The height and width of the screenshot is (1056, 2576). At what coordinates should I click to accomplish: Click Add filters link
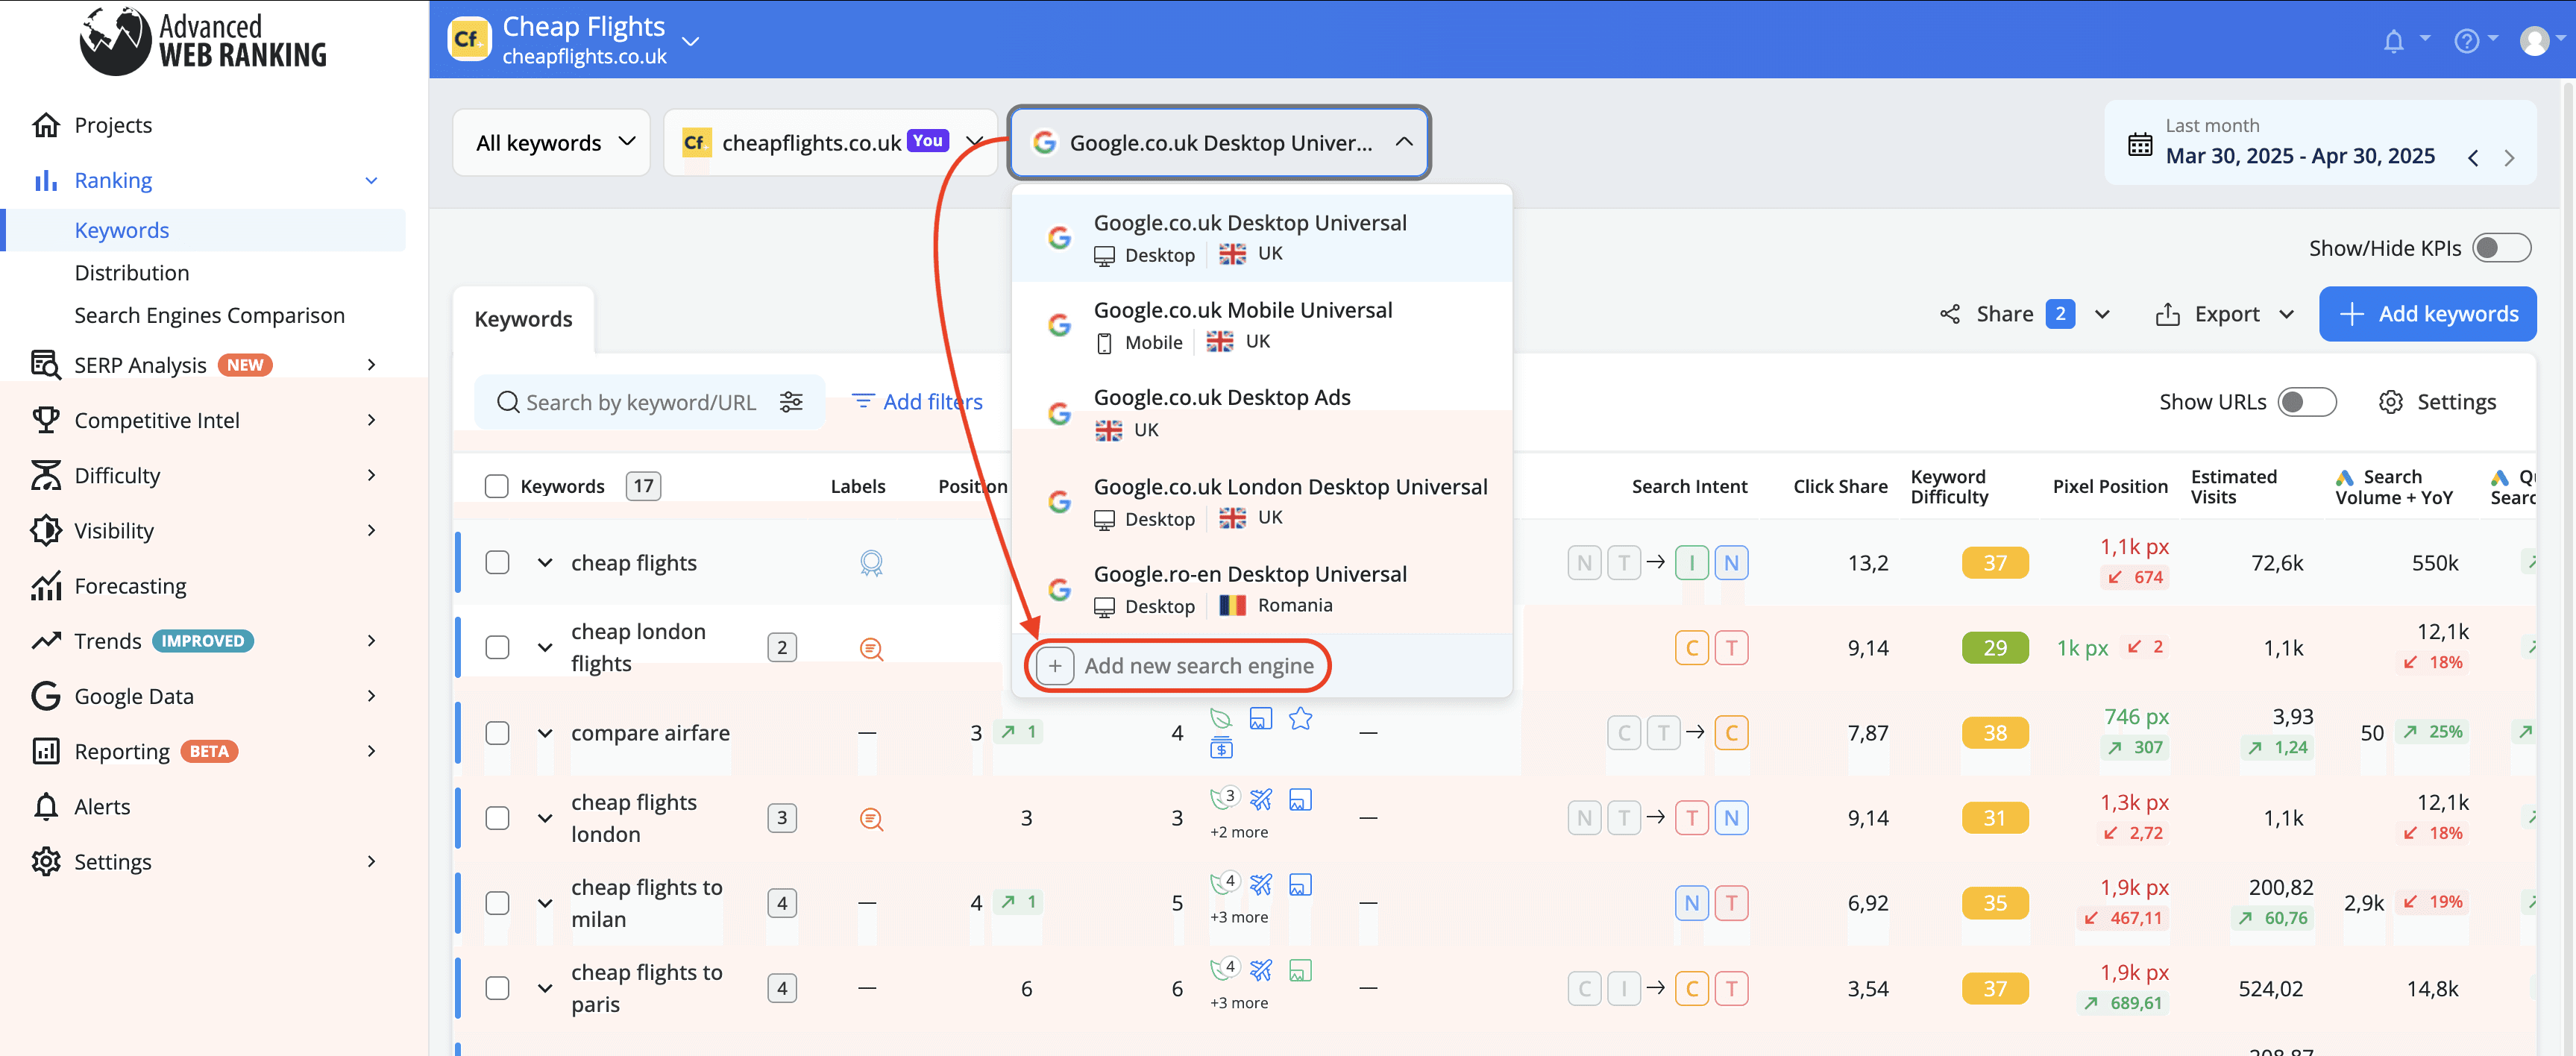pyautogui.click(x=916, y=402)
